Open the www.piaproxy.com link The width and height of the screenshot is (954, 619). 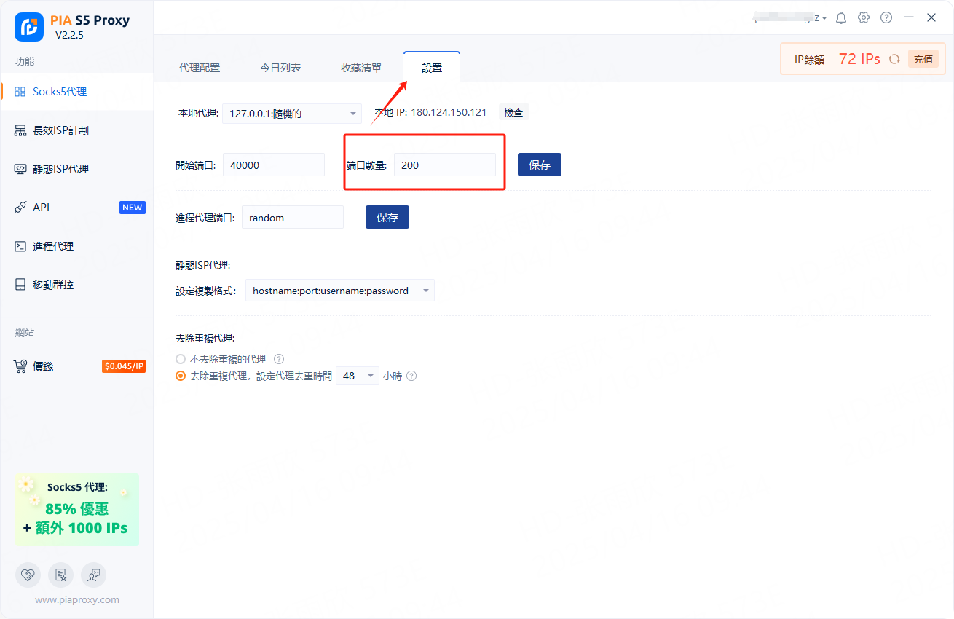coord(77,600)
